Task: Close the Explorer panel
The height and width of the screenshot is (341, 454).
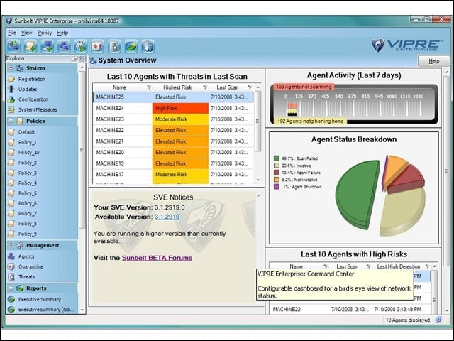Action: [82, 58]
